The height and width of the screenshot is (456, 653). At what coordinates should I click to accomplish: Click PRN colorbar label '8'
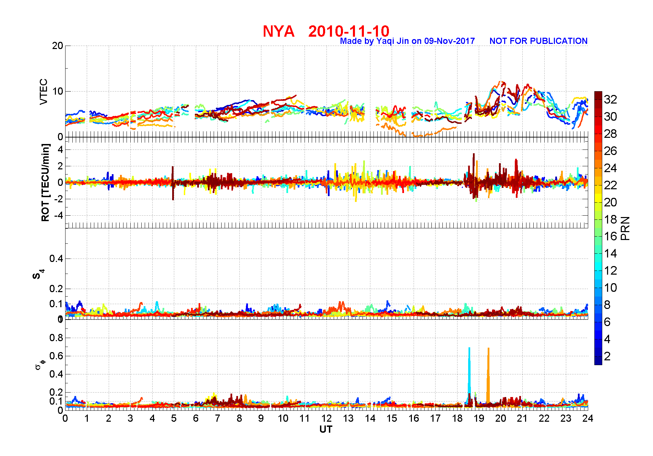pos(607,305)
